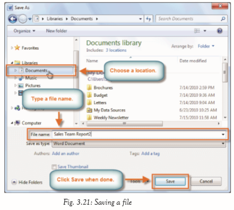Viewport: 234px width, 210px height.
Task: Select the Brochures folder
Action: click(x=103, y=87)
